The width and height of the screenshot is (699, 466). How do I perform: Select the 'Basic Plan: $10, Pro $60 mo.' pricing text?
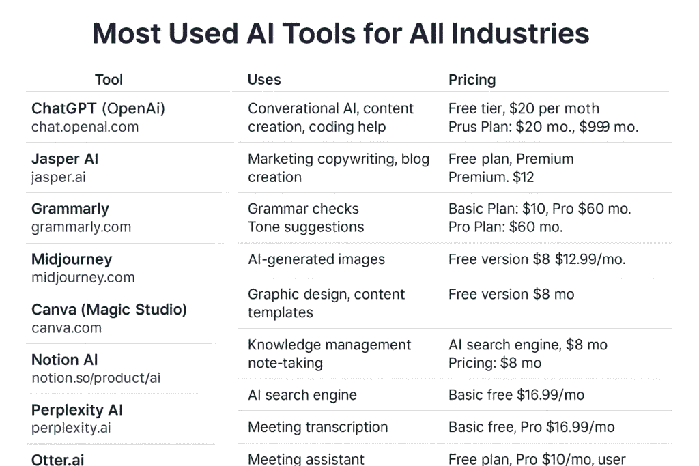(x=539, y=209)
